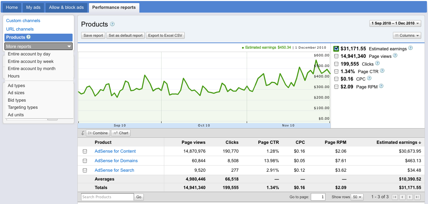
Task: Click the Search Products input field
Action: click(x=107, y=197)
